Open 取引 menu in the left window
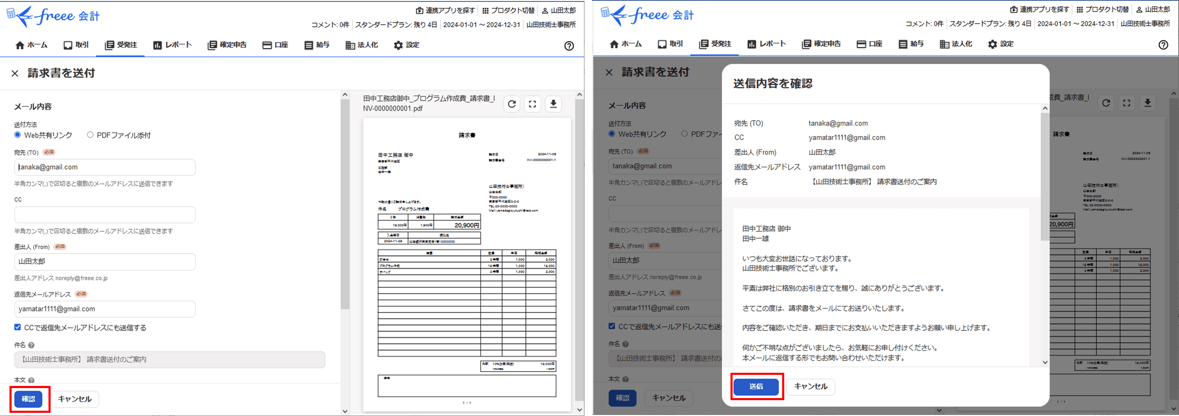1179x416 pixels. (76, 45)
